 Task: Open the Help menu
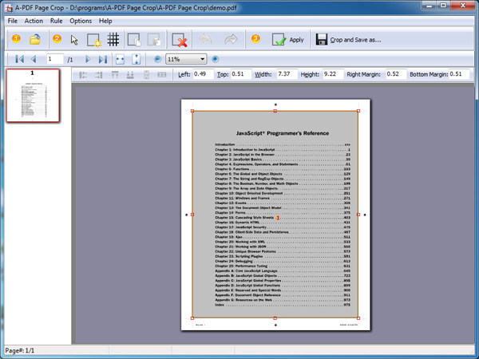click(x=105, y=21)
